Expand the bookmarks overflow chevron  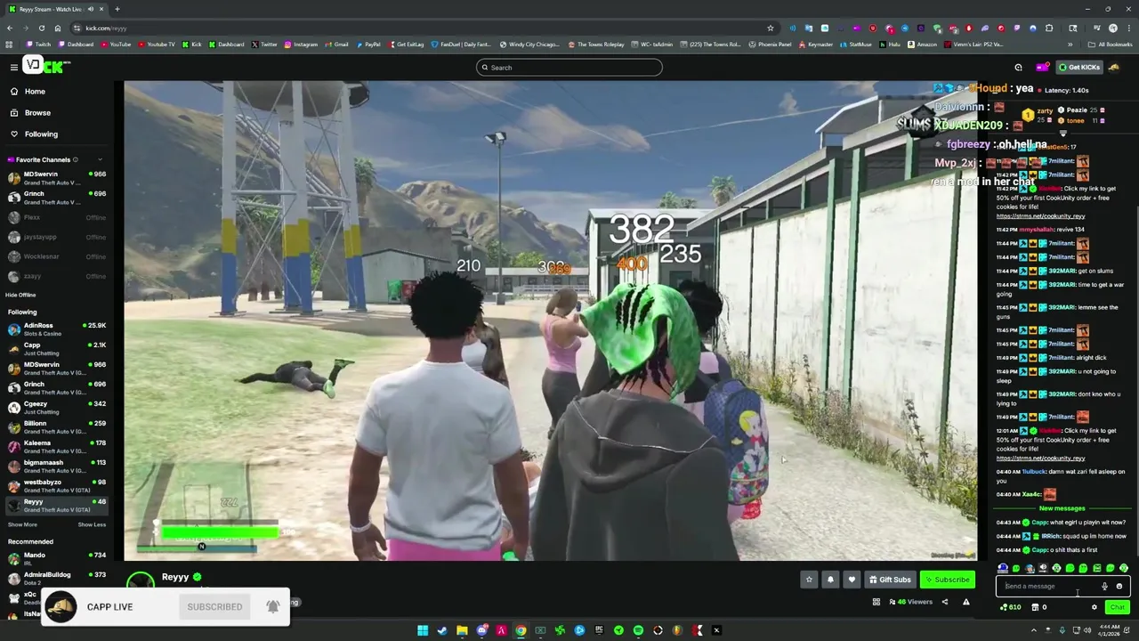click(x=1070, y=44)
